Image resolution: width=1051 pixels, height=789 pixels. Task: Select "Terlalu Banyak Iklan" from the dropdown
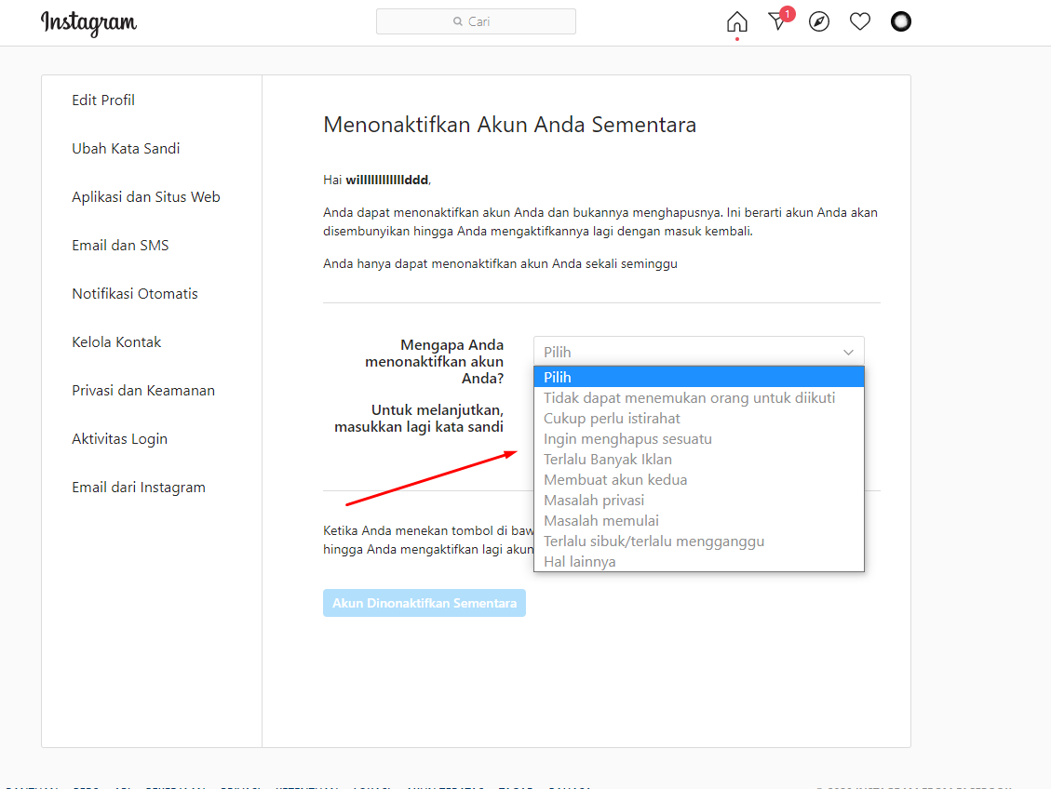click(607, 459)
